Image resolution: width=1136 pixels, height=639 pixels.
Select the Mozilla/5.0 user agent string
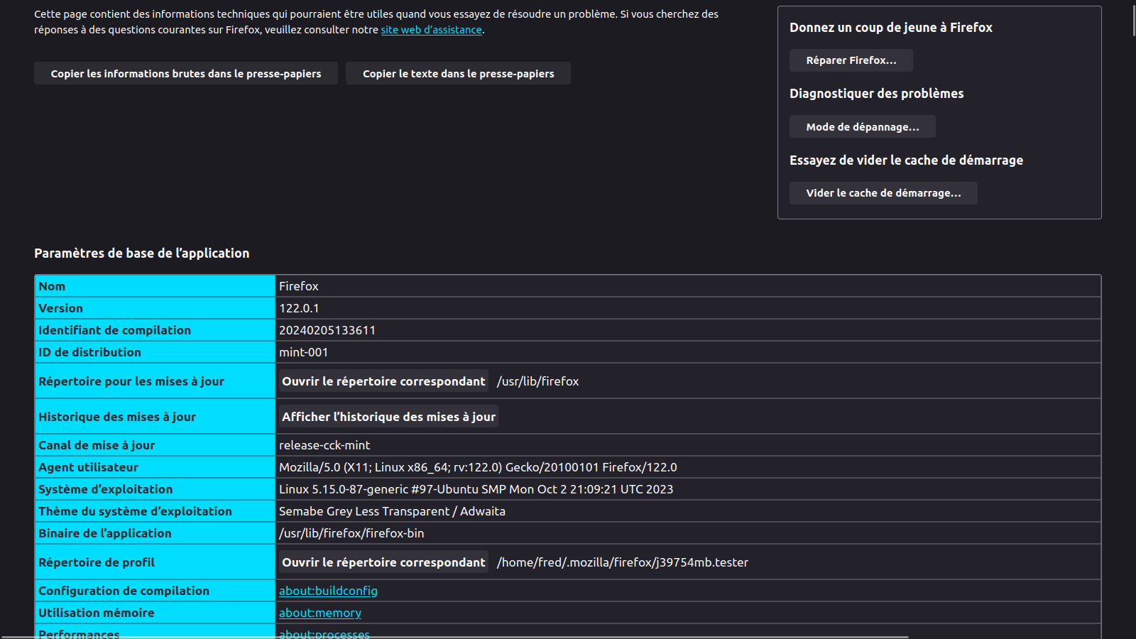pos(478,467)
